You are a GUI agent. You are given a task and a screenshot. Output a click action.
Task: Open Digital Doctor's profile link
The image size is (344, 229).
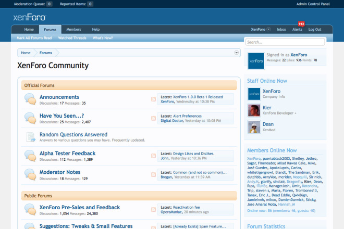172,121
